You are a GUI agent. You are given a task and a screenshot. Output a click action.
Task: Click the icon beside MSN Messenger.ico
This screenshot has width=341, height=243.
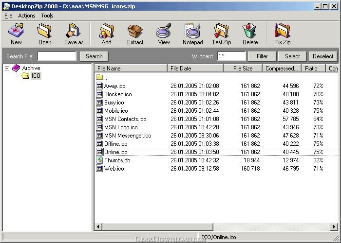(x=99, y=135)
